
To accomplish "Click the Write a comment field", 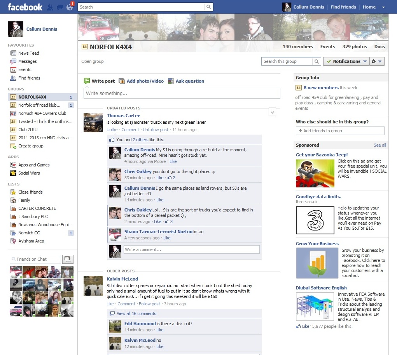I will 192,249.
